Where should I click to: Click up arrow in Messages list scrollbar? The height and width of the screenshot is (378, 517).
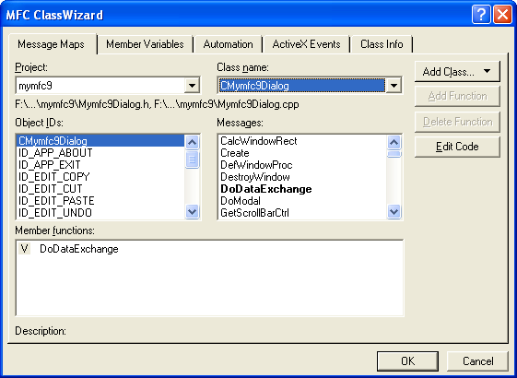click(x=394, y=143)
